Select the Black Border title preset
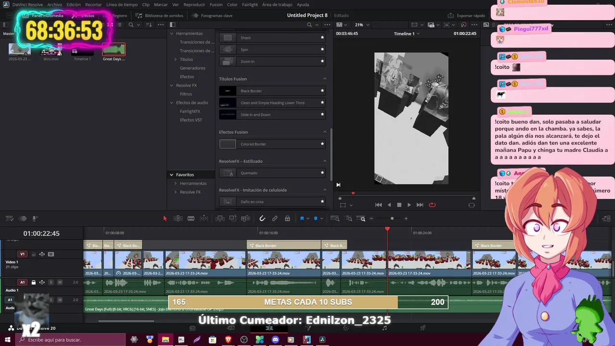Screen dimensions: 615x346 tap(272, 91)
